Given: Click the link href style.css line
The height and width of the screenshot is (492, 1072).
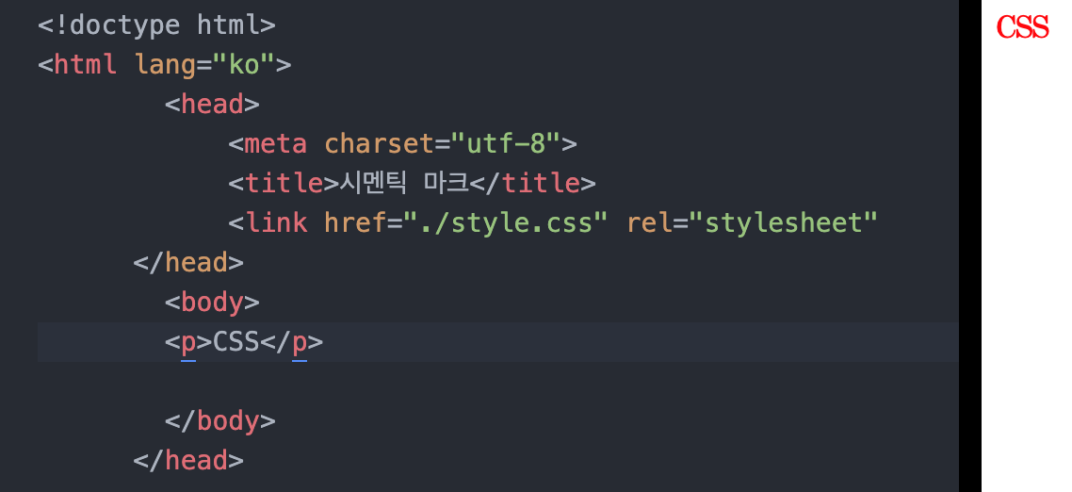Looking at the screenshot, I should point(552,223).
